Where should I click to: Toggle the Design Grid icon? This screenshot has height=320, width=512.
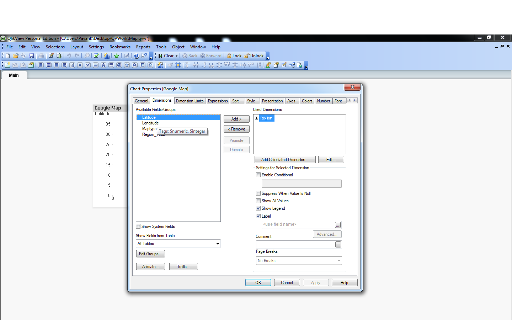(x=178, y=65)
